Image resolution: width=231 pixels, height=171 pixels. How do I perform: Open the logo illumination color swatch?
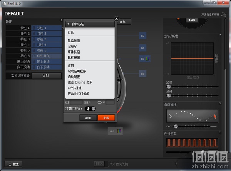click(x=119, y=131)
